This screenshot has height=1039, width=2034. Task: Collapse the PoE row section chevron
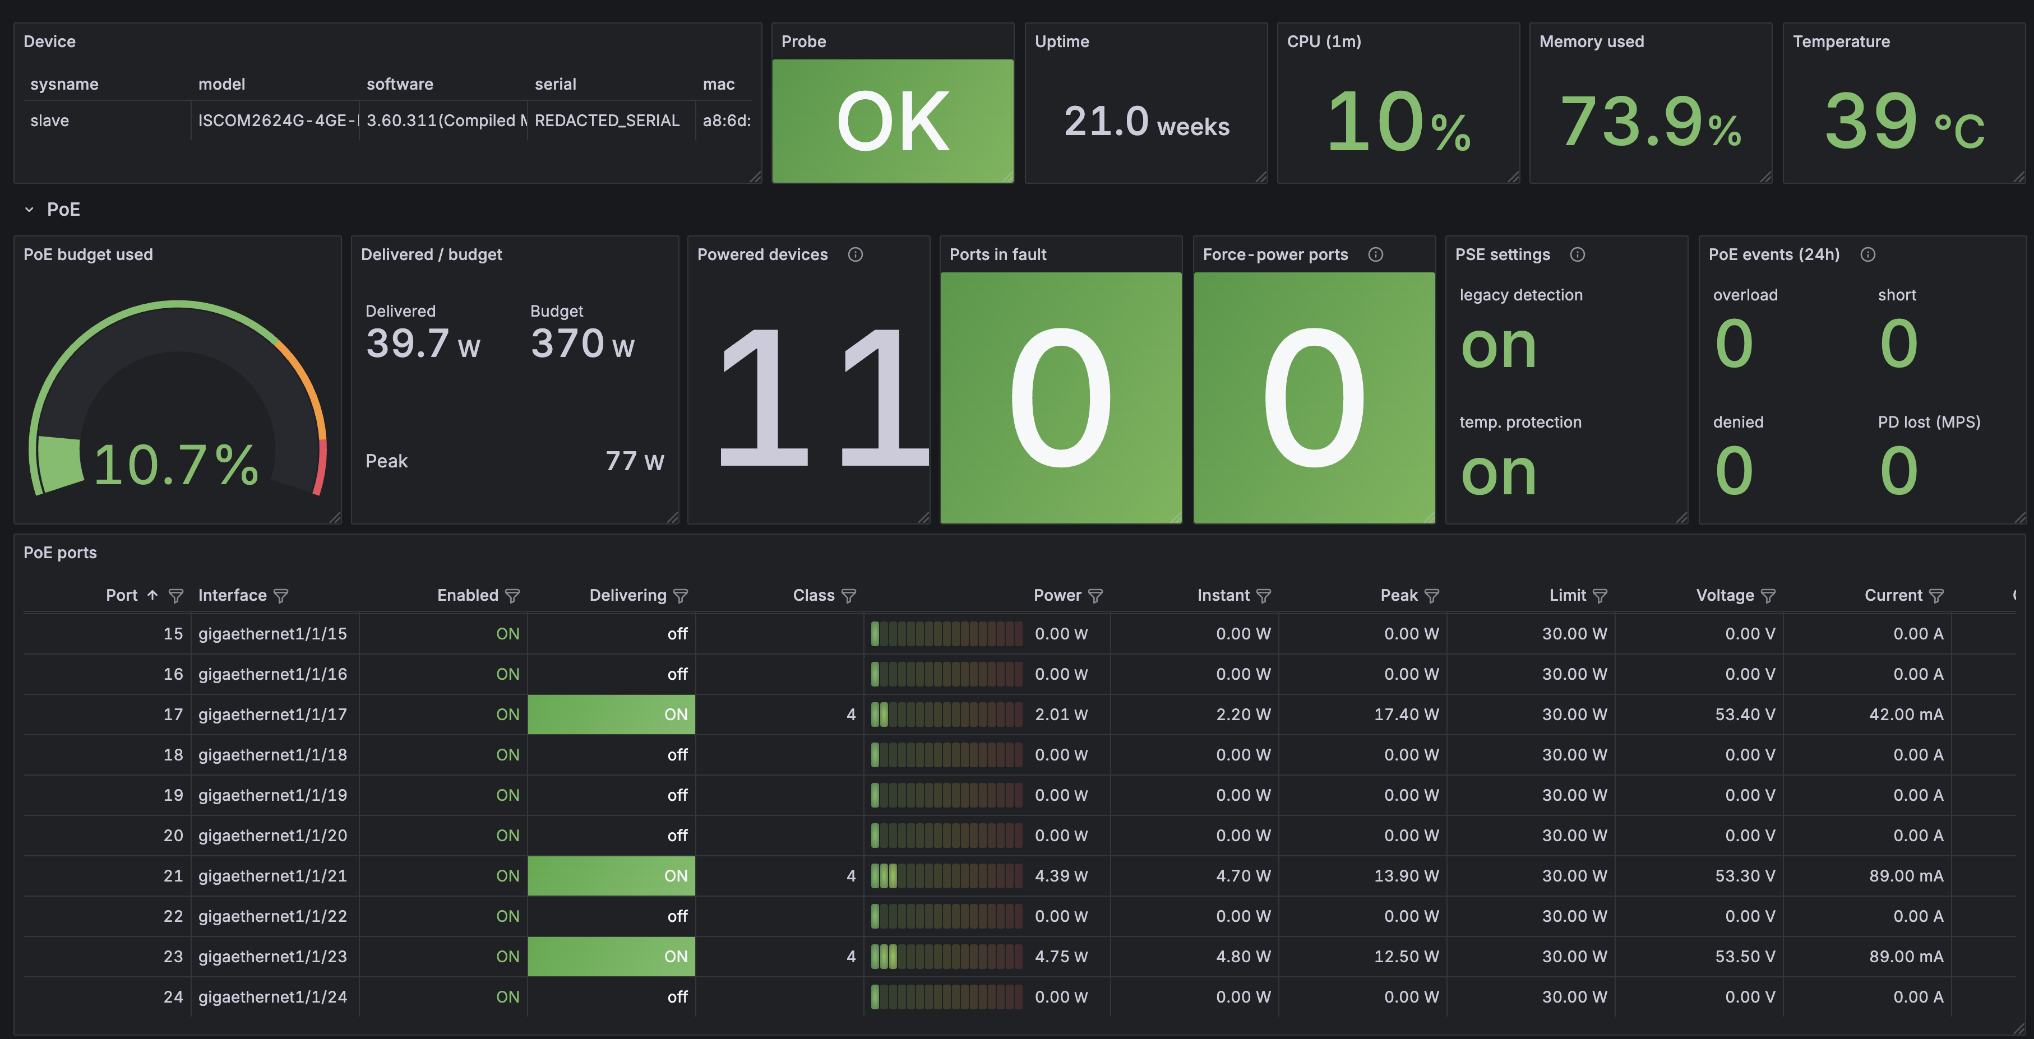click(x=29, y=209)
